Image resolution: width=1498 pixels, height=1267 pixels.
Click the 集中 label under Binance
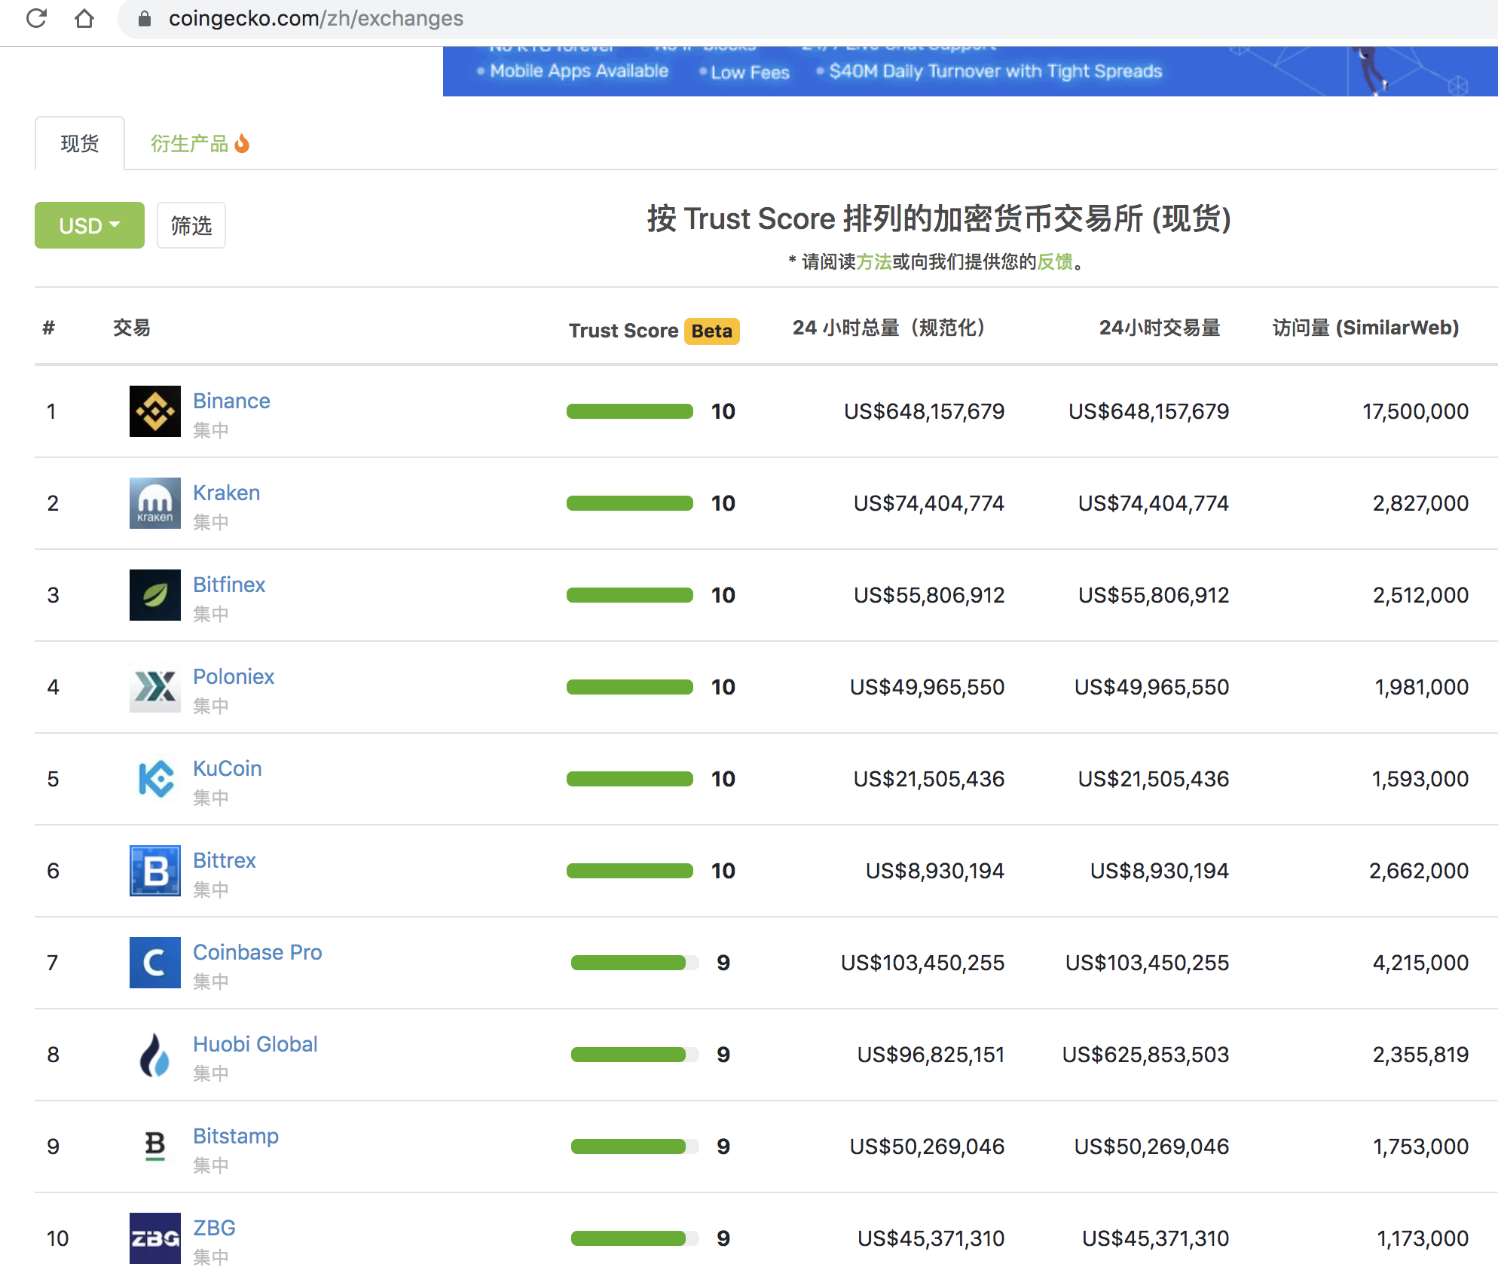[x=211, y=430]
